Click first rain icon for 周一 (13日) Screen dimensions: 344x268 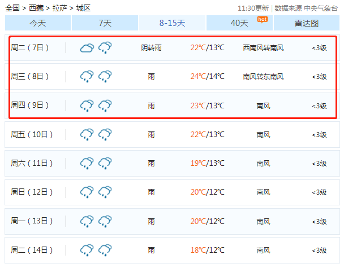point(87,221)
